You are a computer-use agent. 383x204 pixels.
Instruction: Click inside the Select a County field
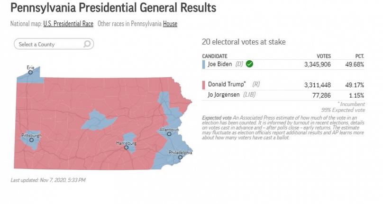(54, 44)
